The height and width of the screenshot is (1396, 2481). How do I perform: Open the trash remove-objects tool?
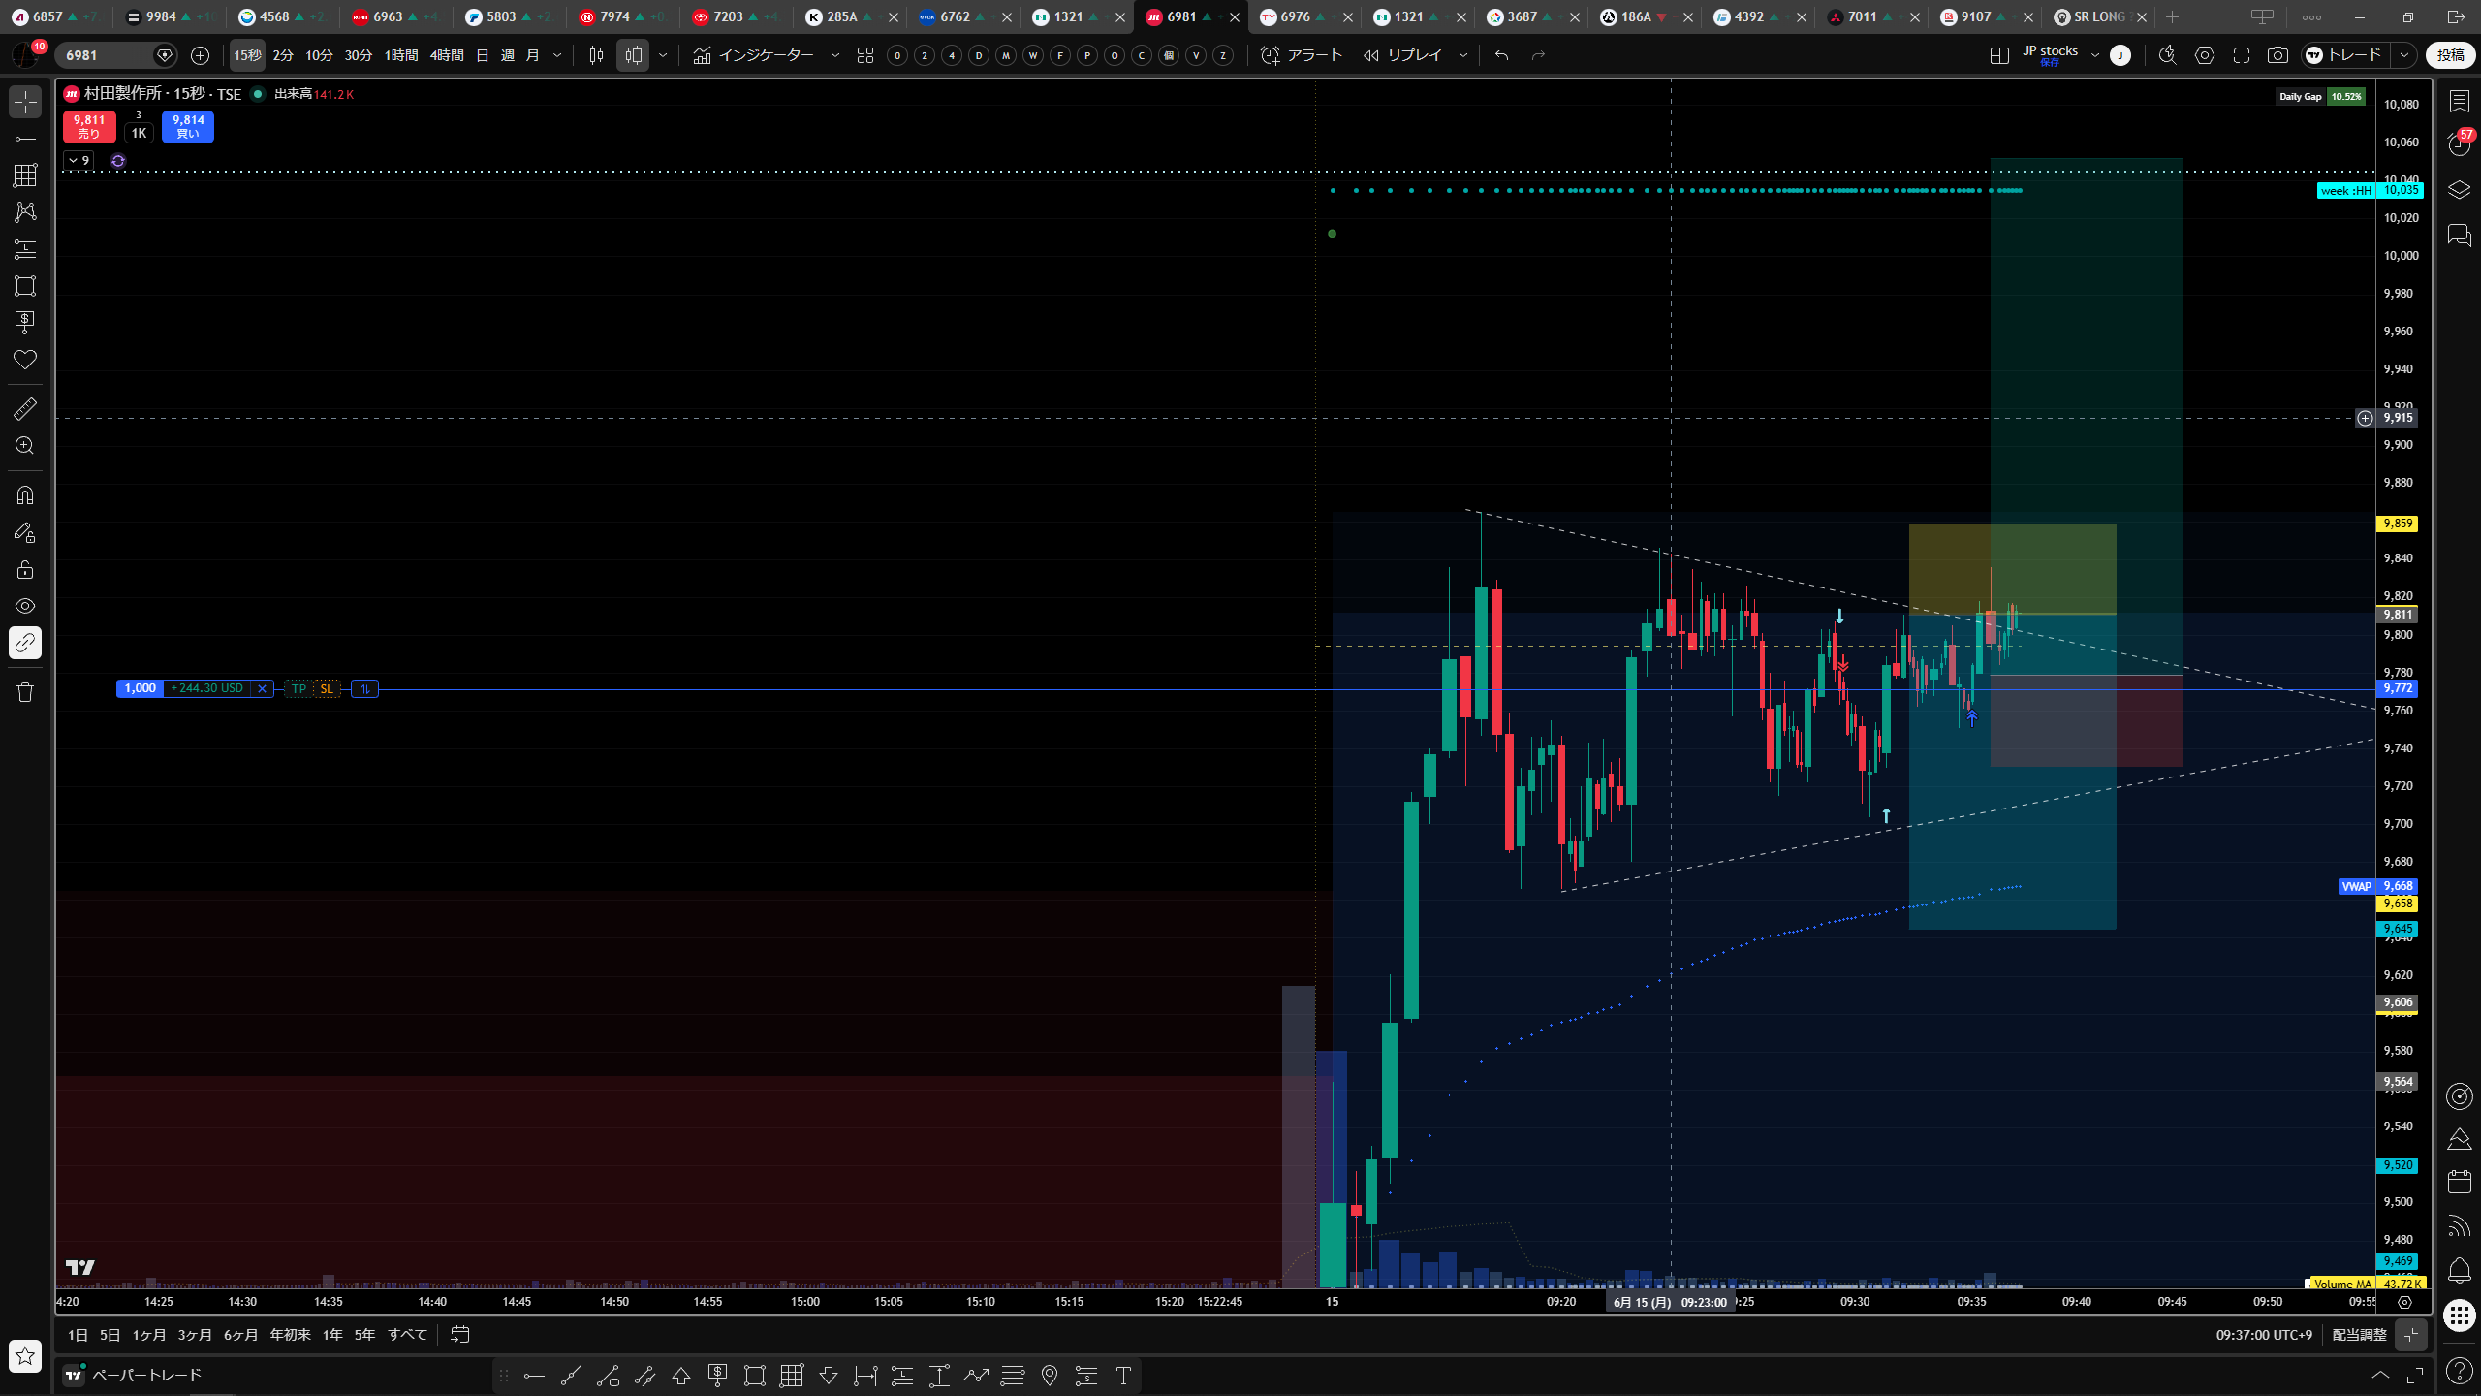(x=25, y=691)
